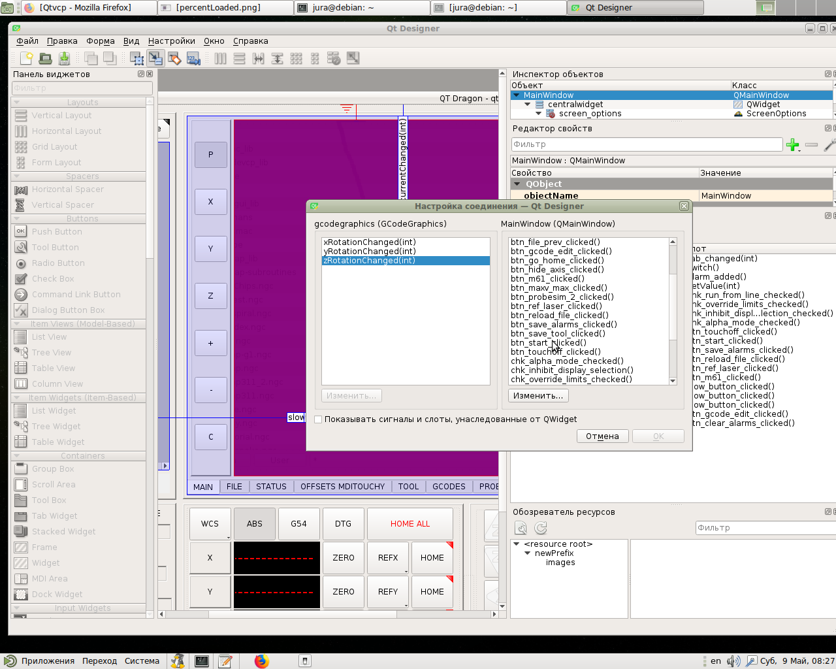The height and width of the screenshot is (669, 836).
Task: Click the DTG button in the form
Action: 343,524
